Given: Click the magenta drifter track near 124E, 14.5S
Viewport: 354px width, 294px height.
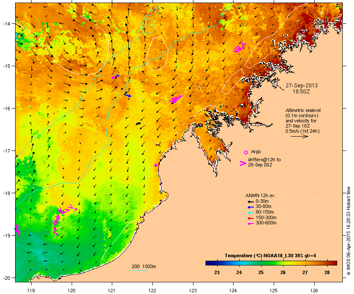Looking at the screenshot, I should tap(239, 48).
